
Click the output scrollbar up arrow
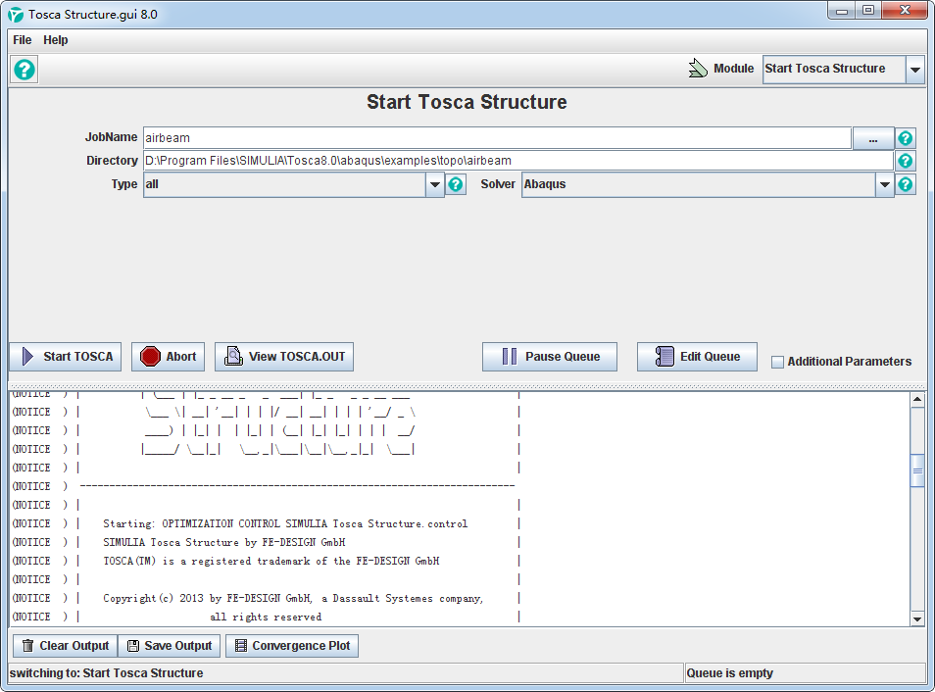click(917, 399)
